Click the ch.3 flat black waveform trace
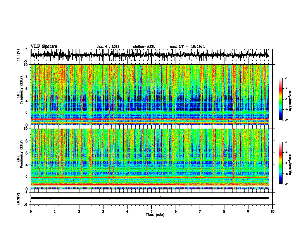 (150, 198)
